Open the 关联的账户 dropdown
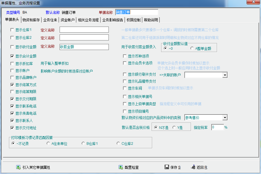 pos(225,75)
